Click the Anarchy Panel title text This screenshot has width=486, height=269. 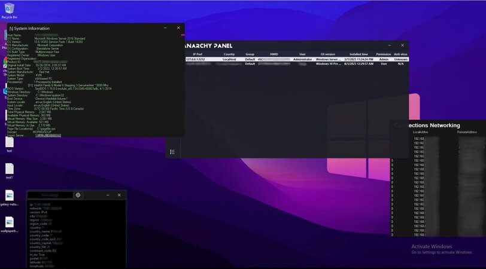(x=208, y=46)
